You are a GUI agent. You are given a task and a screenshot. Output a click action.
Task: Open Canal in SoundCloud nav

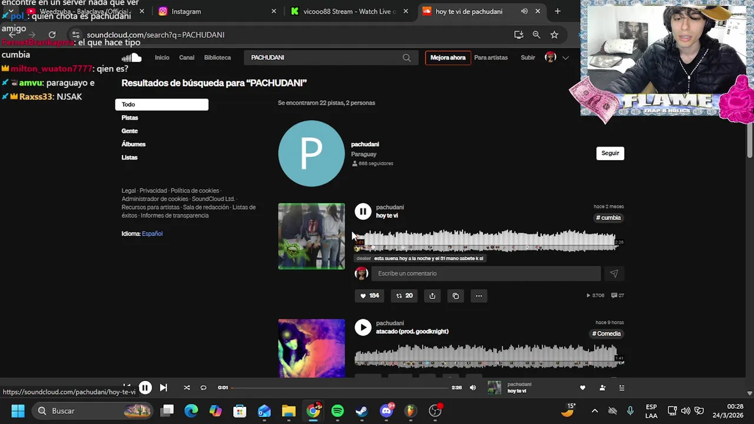tap(187, 57)
